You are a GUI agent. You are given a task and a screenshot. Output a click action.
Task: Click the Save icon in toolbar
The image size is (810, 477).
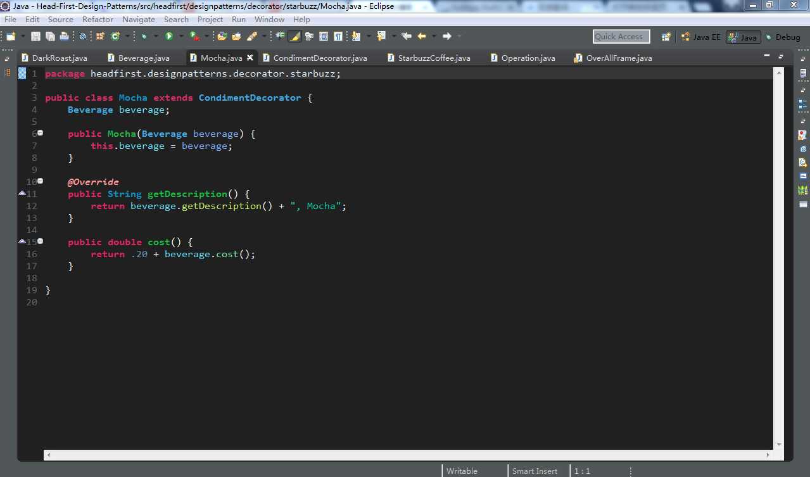point(35,37)
